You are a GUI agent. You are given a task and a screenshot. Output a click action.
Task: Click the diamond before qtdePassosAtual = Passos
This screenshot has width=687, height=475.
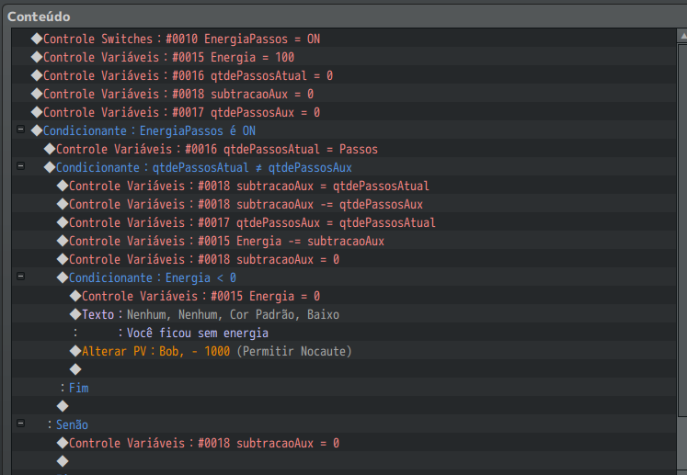click(50, 149)
